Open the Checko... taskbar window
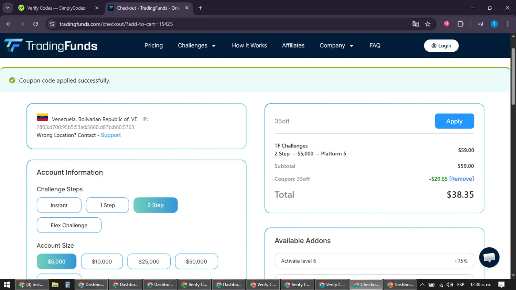The width and height of the screenshot is (516, 290). point(366,284)
